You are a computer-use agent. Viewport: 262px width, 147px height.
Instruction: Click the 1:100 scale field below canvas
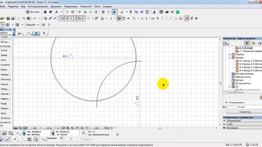(34, 128)
